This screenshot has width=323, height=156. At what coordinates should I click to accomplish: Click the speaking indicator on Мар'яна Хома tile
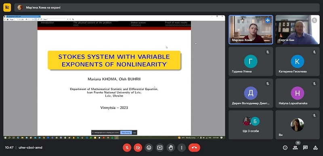tap(268, 21)
